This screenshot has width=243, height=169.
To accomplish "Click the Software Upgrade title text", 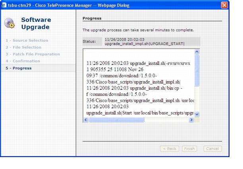I will pos(36,23).
